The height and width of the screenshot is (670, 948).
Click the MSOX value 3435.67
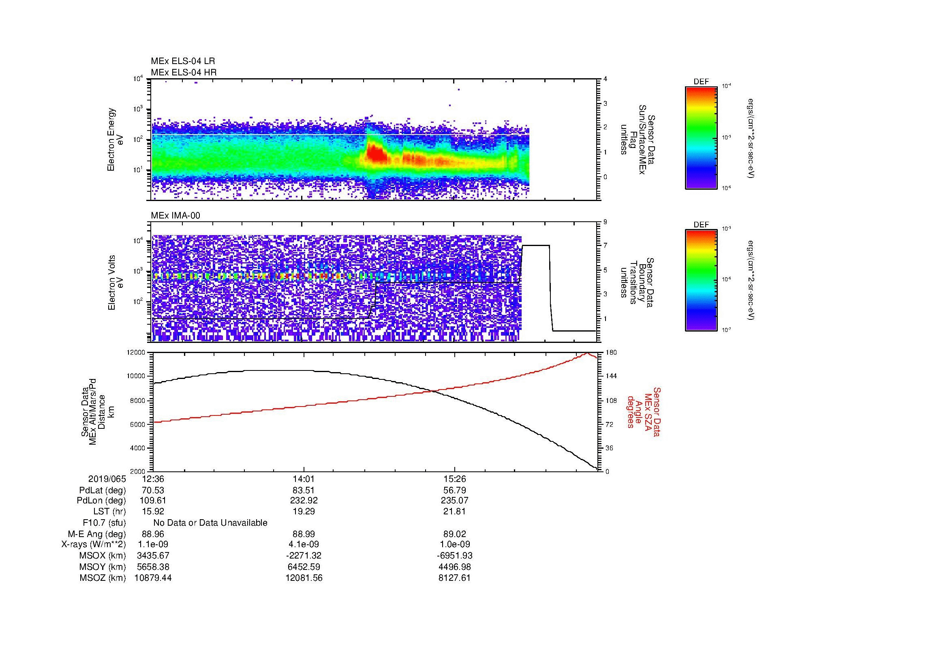153,556
